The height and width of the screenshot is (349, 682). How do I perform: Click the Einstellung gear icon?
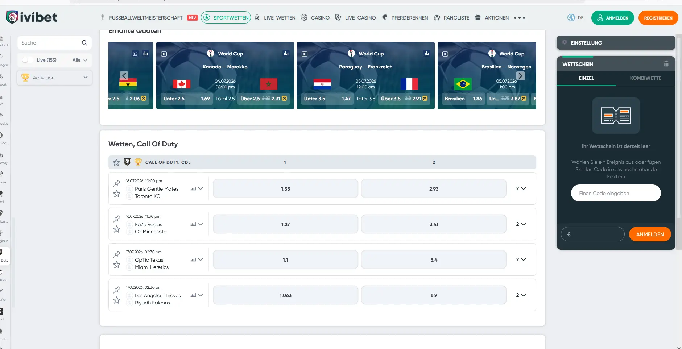pyautogui.click(x=565, y=42)
